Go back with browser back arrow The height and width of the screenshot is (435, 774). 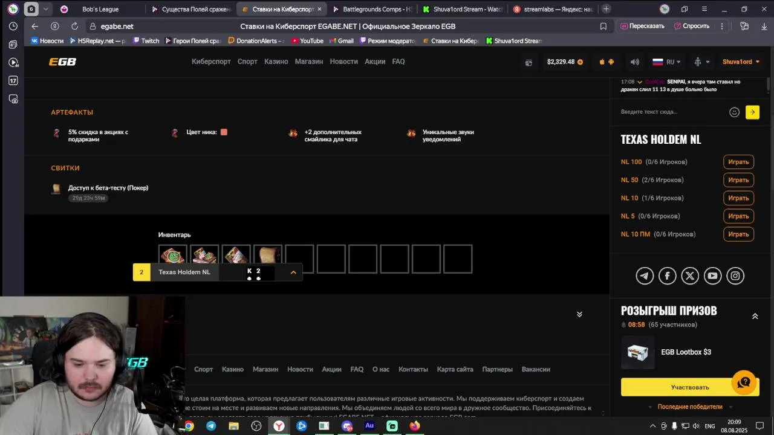coord(34,26)
